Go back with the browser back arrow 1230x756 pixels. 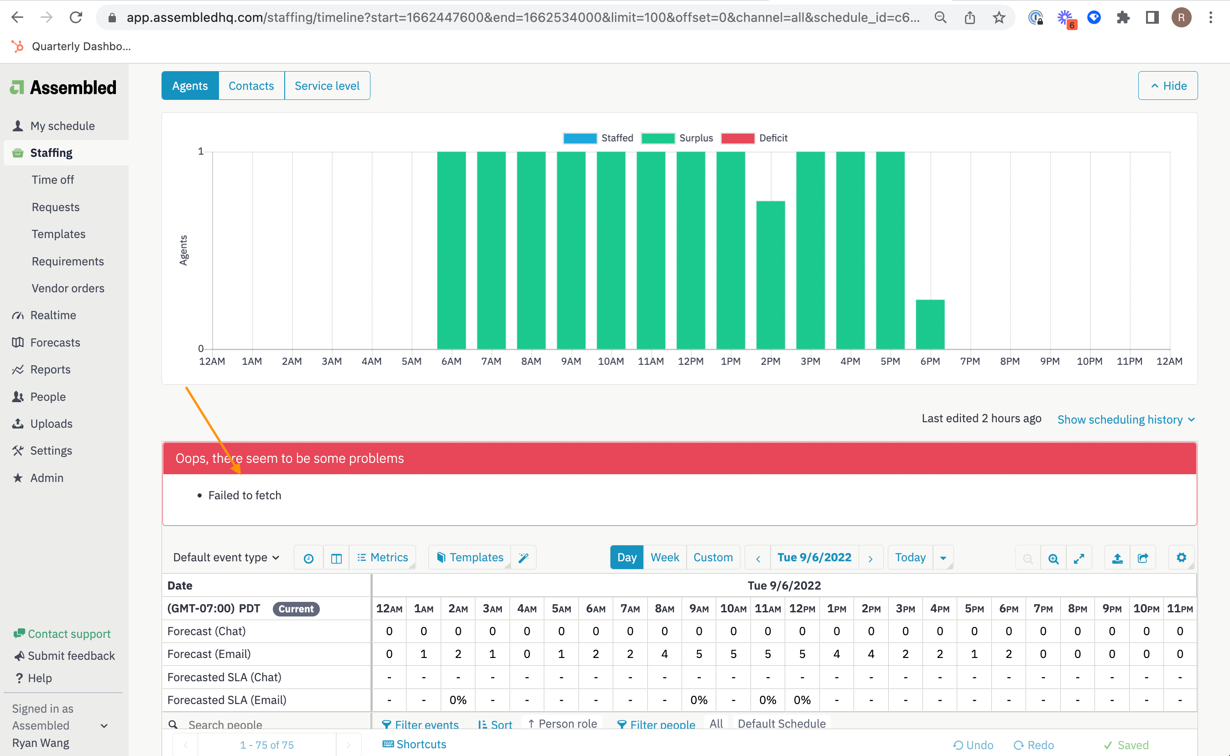tap(17, 17)
